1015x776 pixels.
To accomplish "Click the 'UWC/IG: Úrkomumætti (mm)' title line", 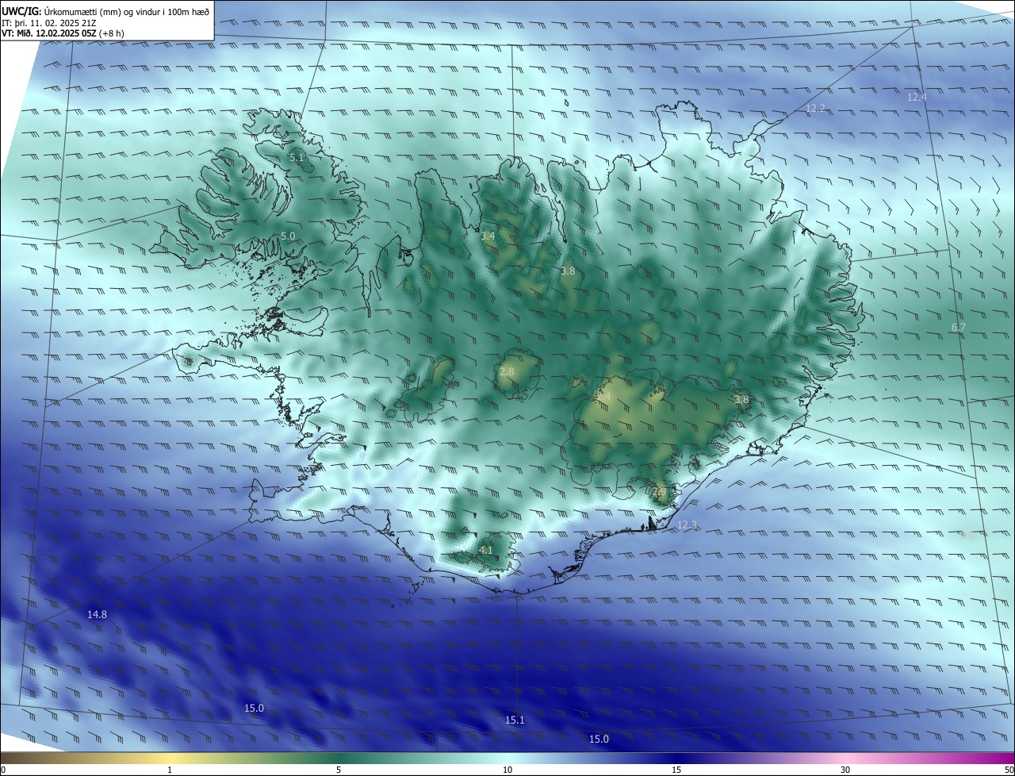I will click(x=105, y=12).
